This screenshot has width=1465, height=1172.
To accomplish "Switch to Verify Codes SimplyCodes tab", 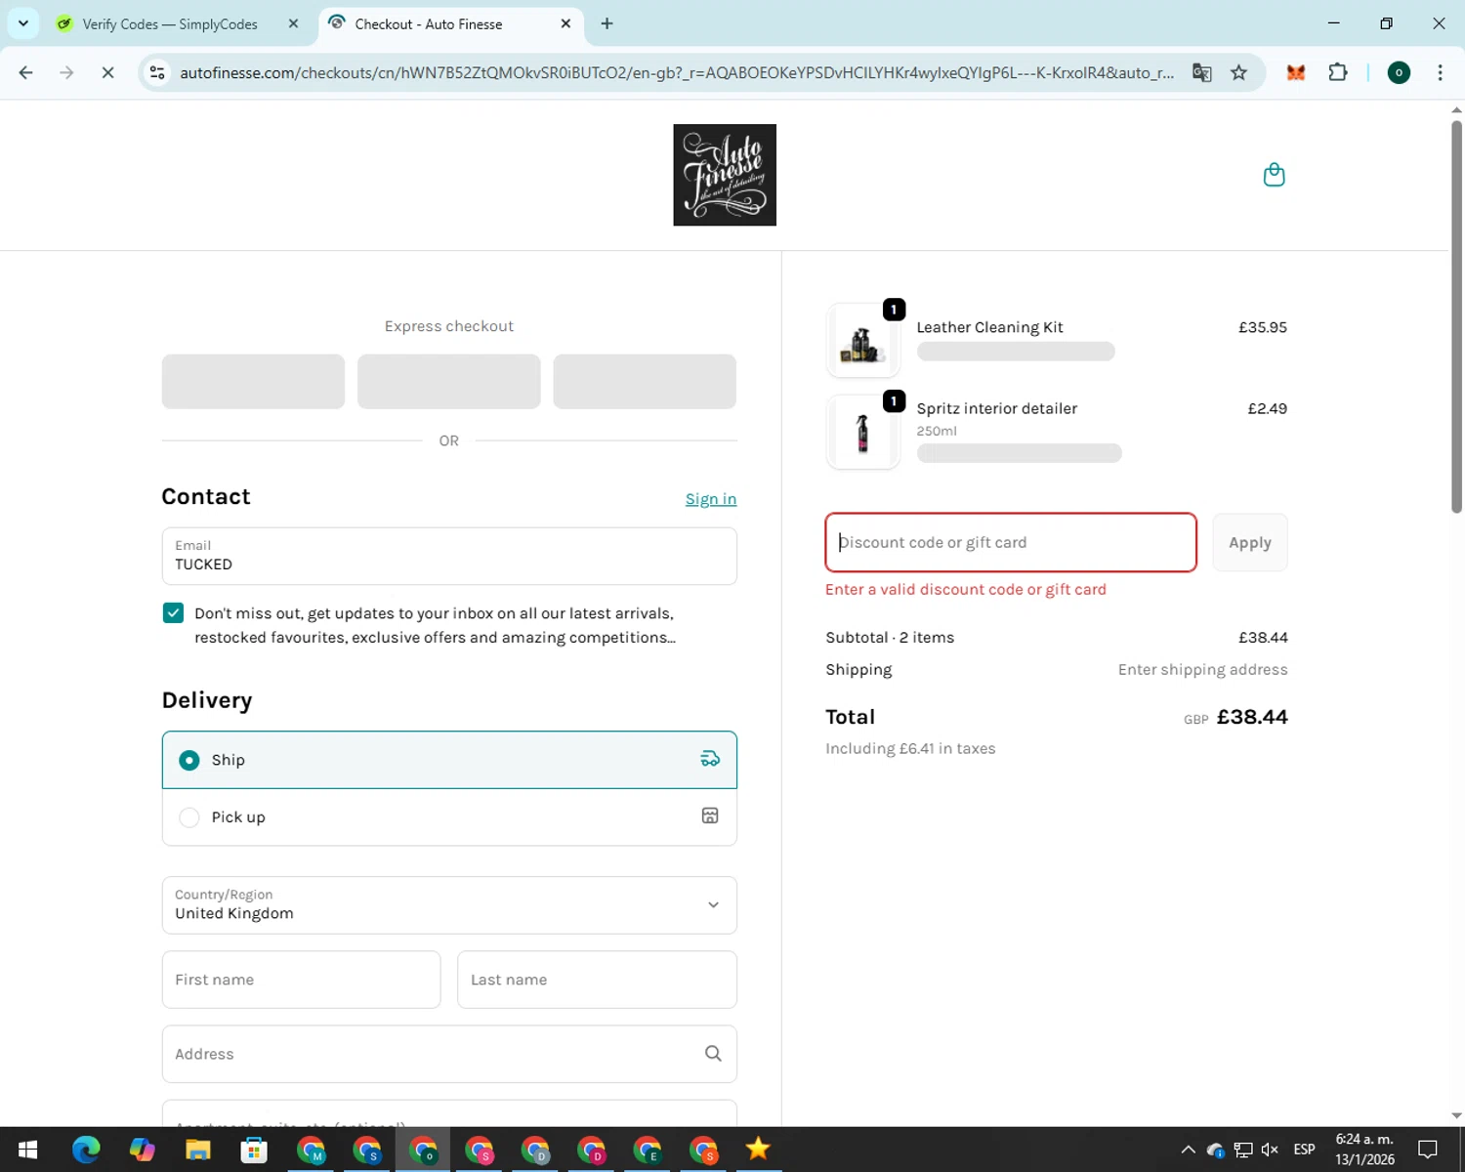I will point(169,23).
